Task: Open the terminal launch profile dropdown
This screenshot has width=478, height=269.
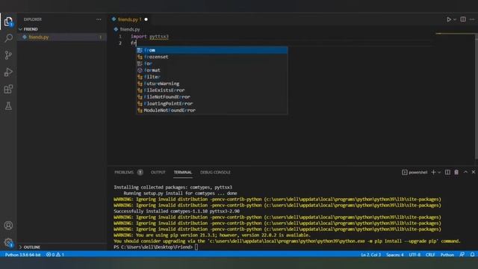Action: [439, 173]
